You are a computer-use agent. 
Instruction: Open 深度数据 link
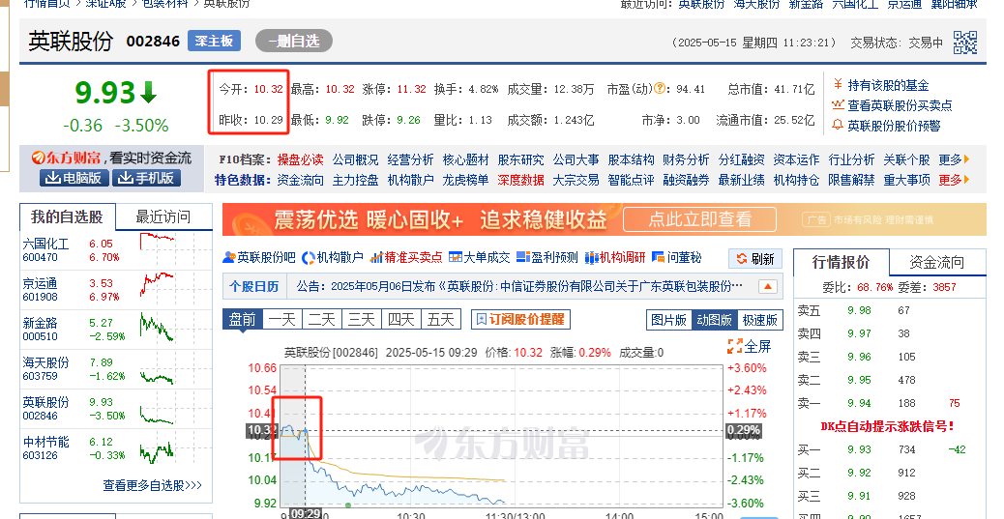coord(520,181)
